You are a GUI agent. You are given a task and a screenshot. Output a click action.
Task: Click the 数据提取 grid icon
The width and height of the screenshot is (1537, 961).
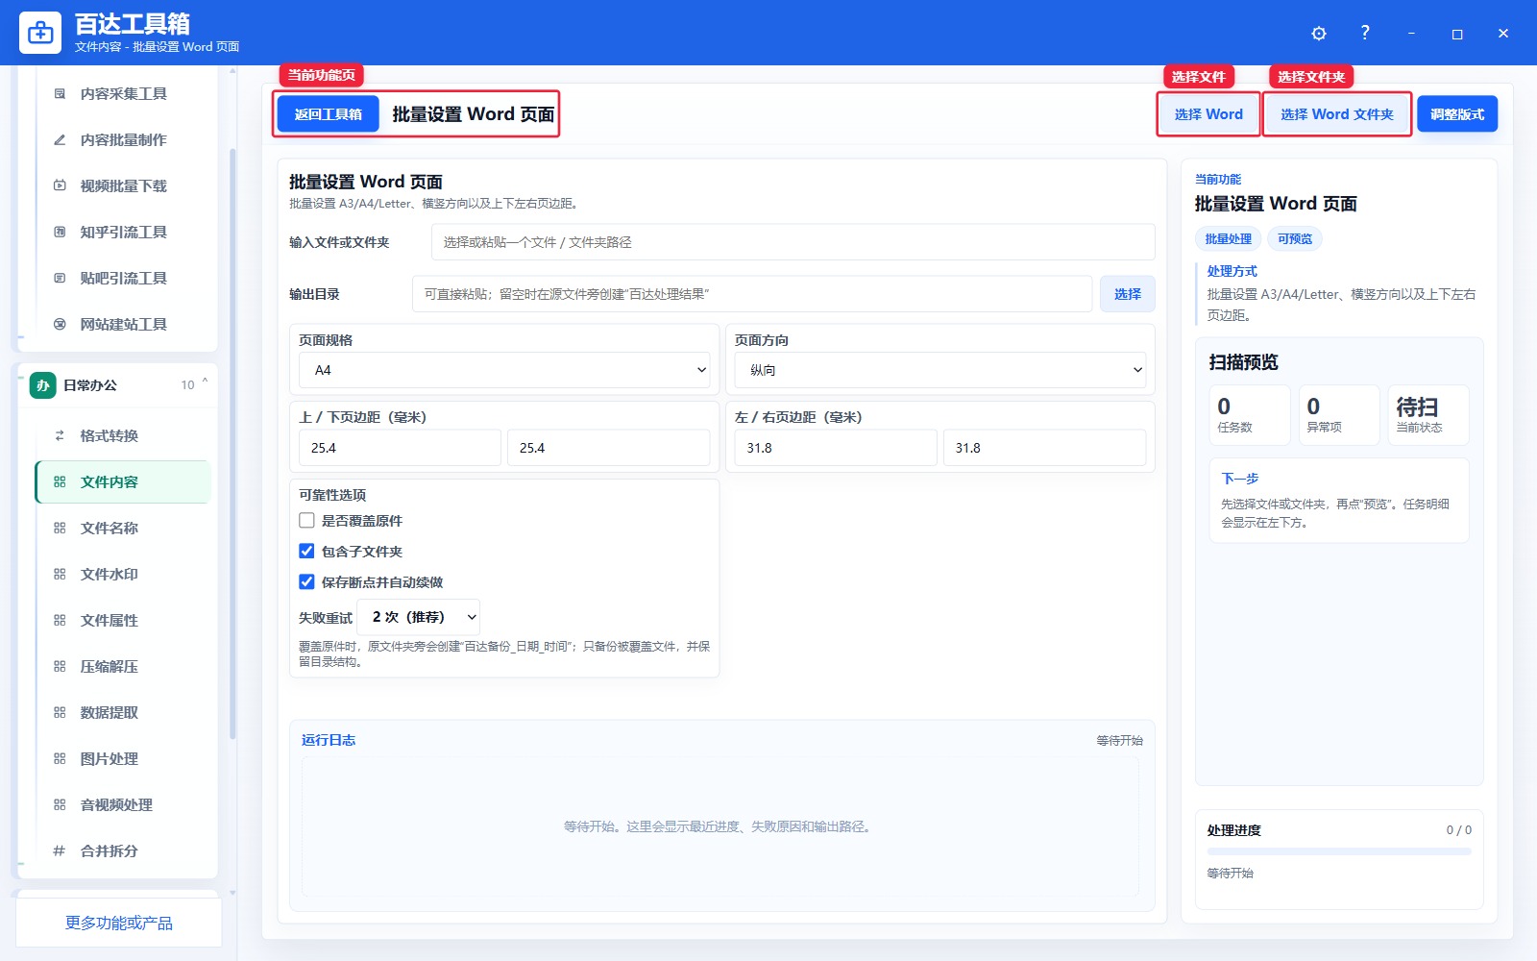point(60,713)
